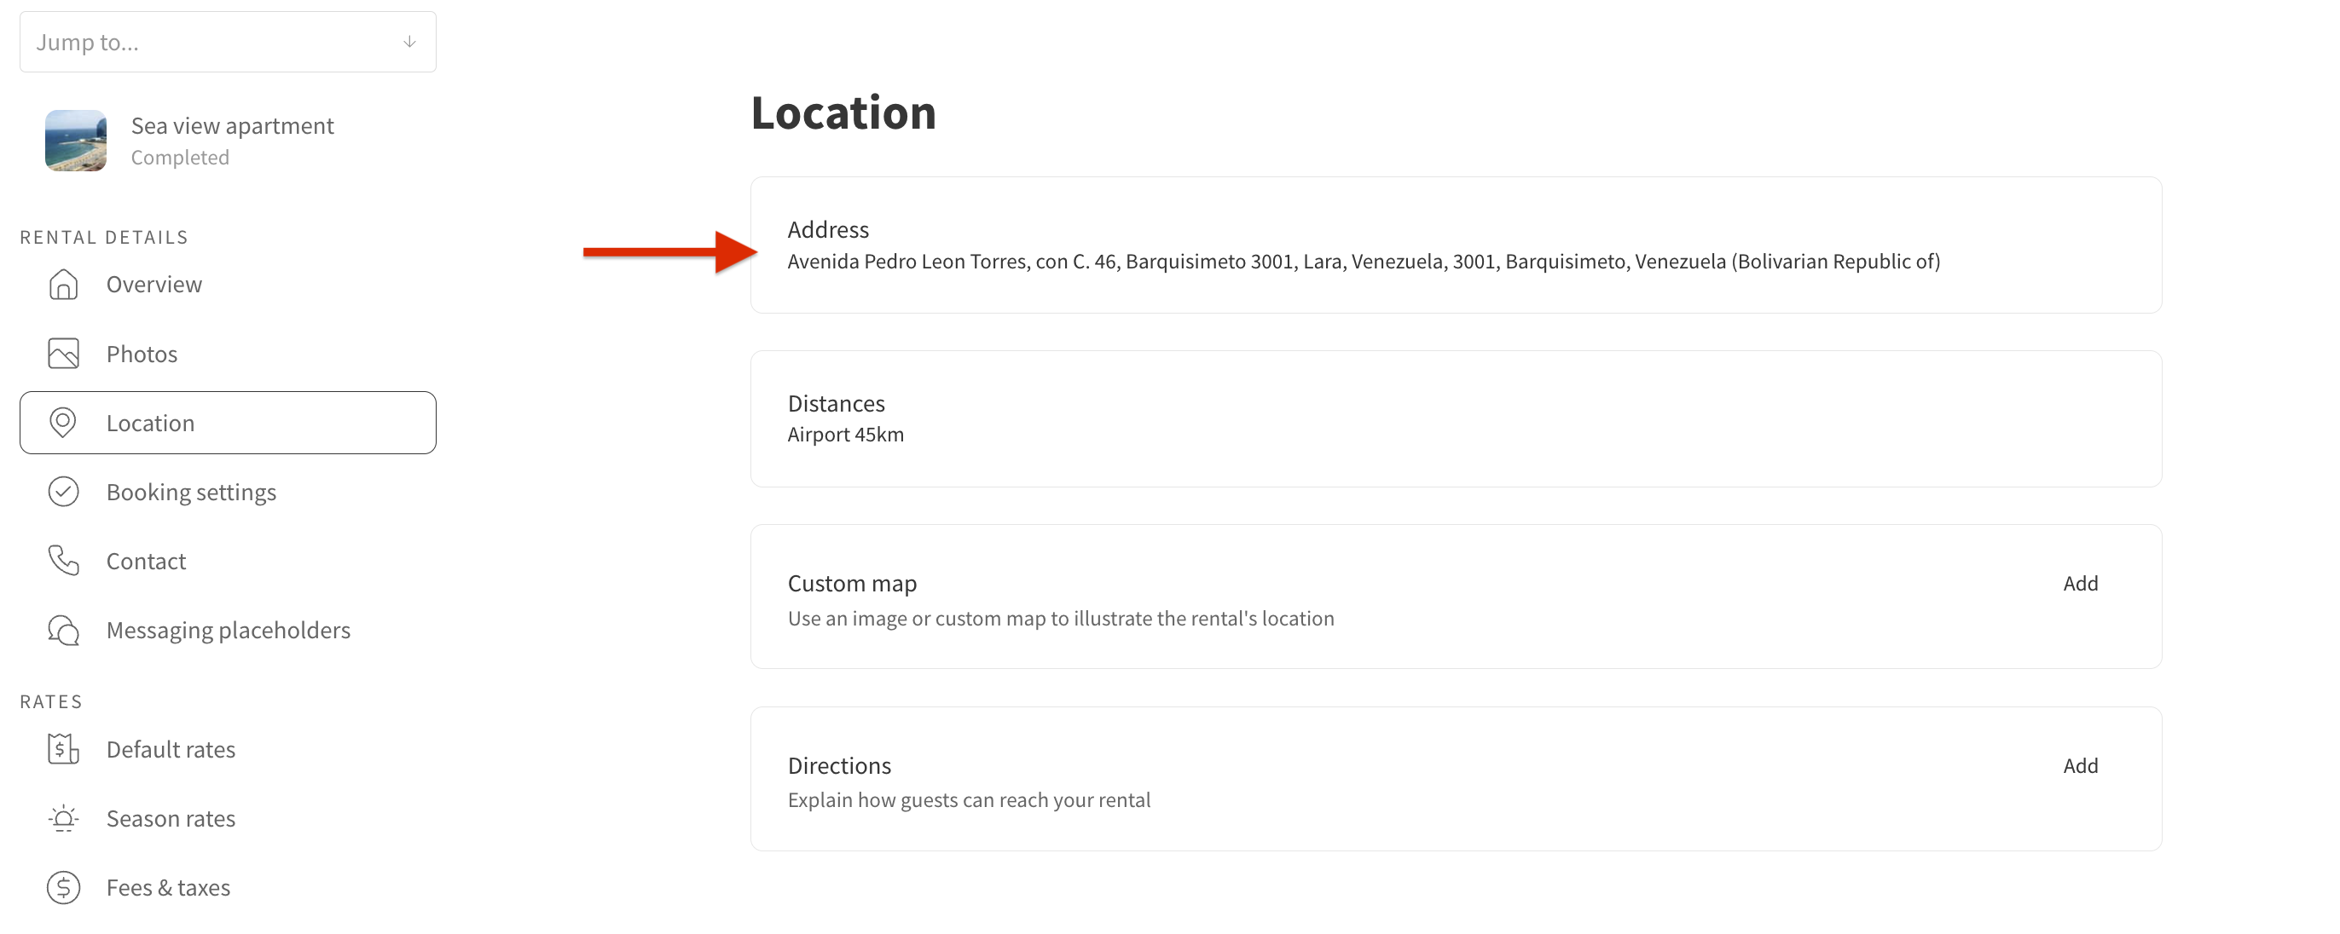2340x934 pixels.
Task: Click the Booking settings checkmark icon
Action: pos(63,492)
